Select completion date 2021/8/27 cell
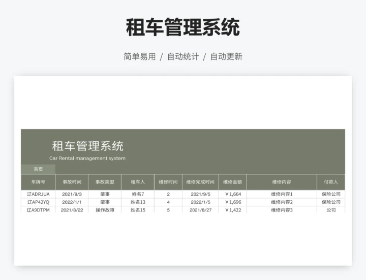The width and height of the screenshot is (366, 280). pos(200,210)
